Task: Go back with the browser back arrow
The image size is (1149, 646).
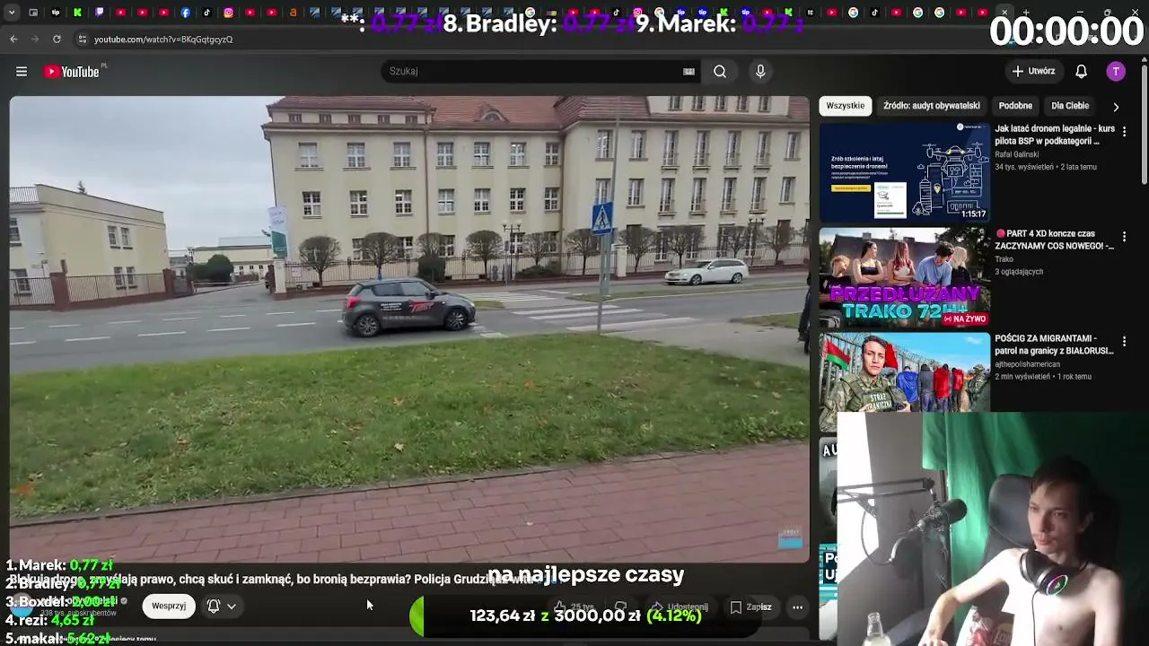Action: click(x=13, y=39)
